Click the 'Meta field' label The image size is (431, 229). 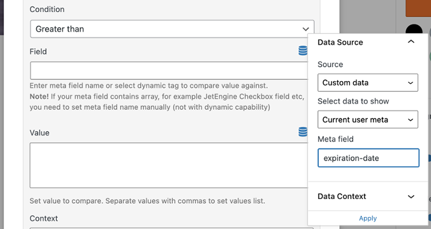coord(336,139)
